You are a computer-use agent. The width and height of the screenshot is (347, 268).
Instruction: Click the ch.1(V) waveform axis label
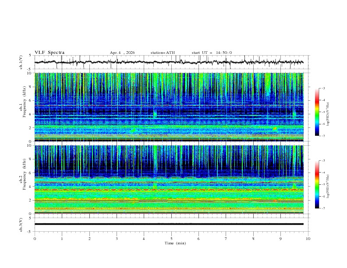point(21,62)
